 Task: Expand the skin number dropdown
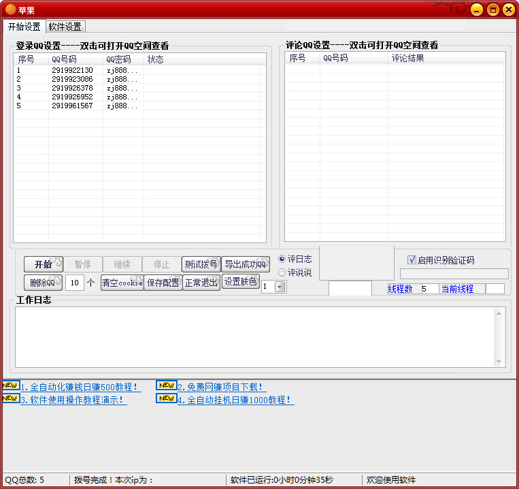[280, 287]
